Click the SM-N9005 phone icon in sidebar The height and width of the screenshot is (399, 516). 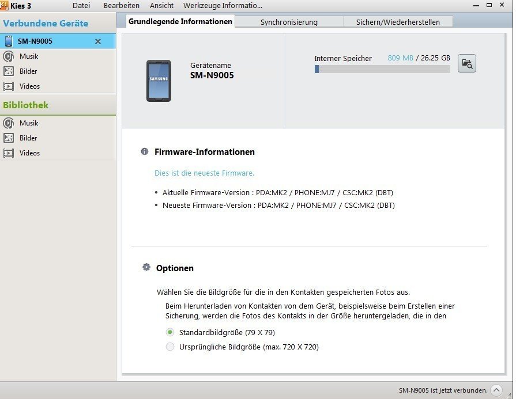click(x=9, y=41)
